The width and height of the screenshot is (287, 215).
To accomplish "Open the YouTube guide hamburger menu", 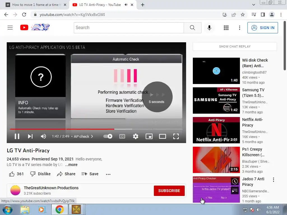I will pos(10,28).
